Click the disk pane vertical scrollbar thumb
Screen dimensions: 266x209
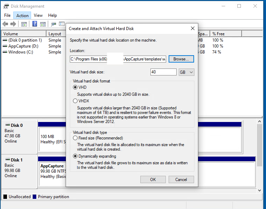click(259, 145)
